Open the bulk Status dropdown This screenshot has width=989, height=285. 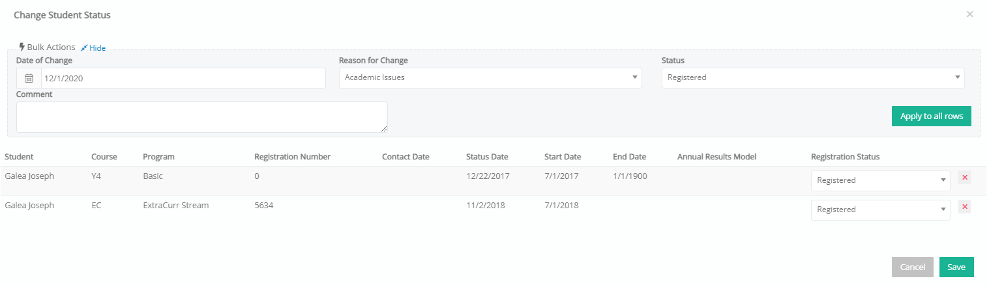(813, 78)
